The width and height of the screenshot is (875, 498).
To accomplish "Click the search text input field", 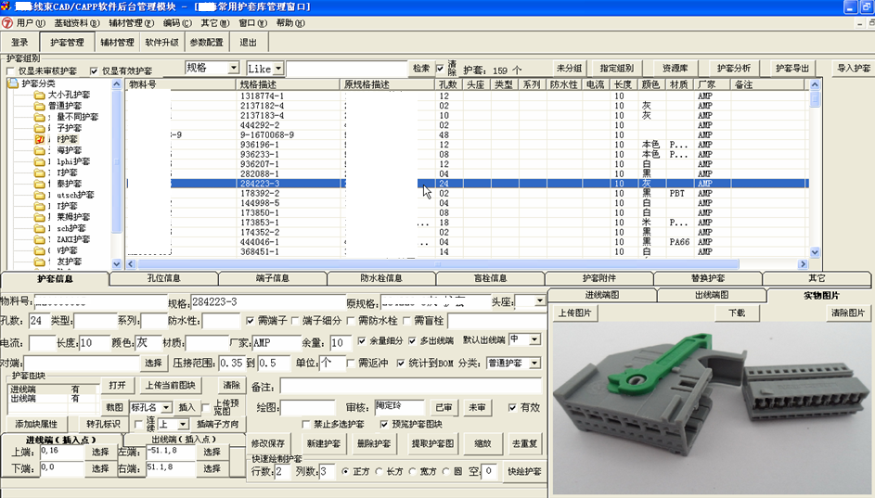I will (x=347, y=69).
